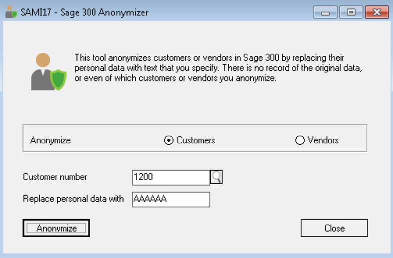Click the Close button
This screenshot has height=258, width=393.
coord(334,228)
